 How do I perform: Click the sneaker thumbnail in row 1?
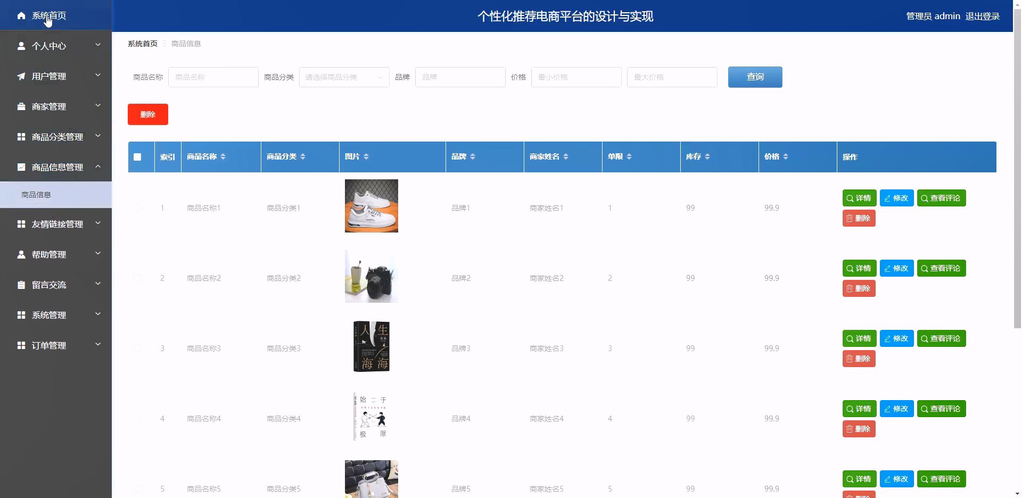(x=372, y=206)
